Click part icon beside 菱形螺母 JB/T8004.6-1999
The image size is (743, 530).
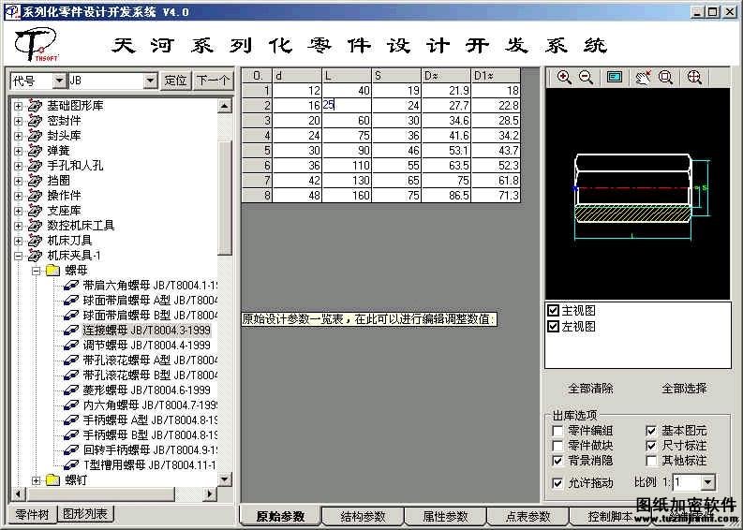[71, 390]
